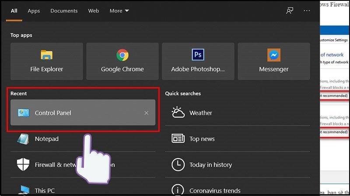Open This PC from recent list
Screen dimensions: 350x196
[45, 190]
